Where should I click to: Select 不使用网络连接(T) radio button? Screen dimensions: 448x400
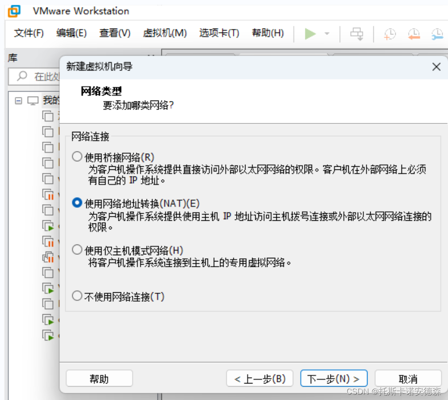[77, 296]
